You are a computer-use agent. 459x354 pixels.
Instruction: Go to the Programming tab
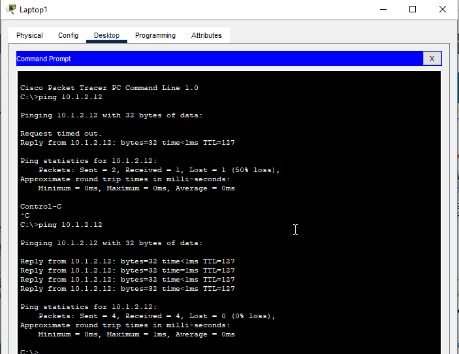pos(155,35)
